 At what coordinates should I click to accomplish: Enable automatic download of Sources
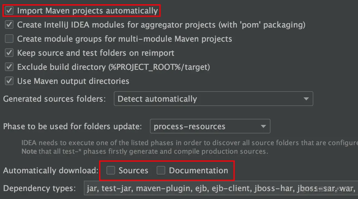tap(110, 171)
